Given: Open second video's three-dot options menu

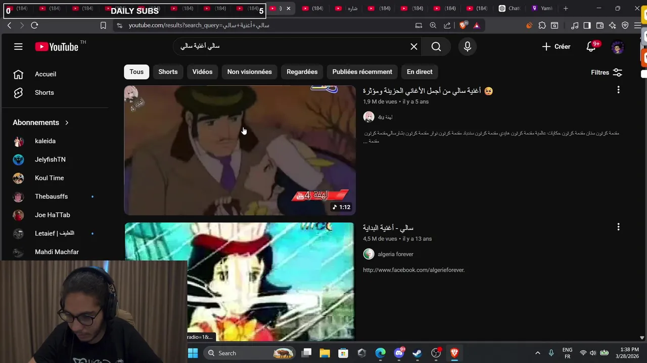Looking at the screenshot, I should pyautogui.click(x=618, y=227).
